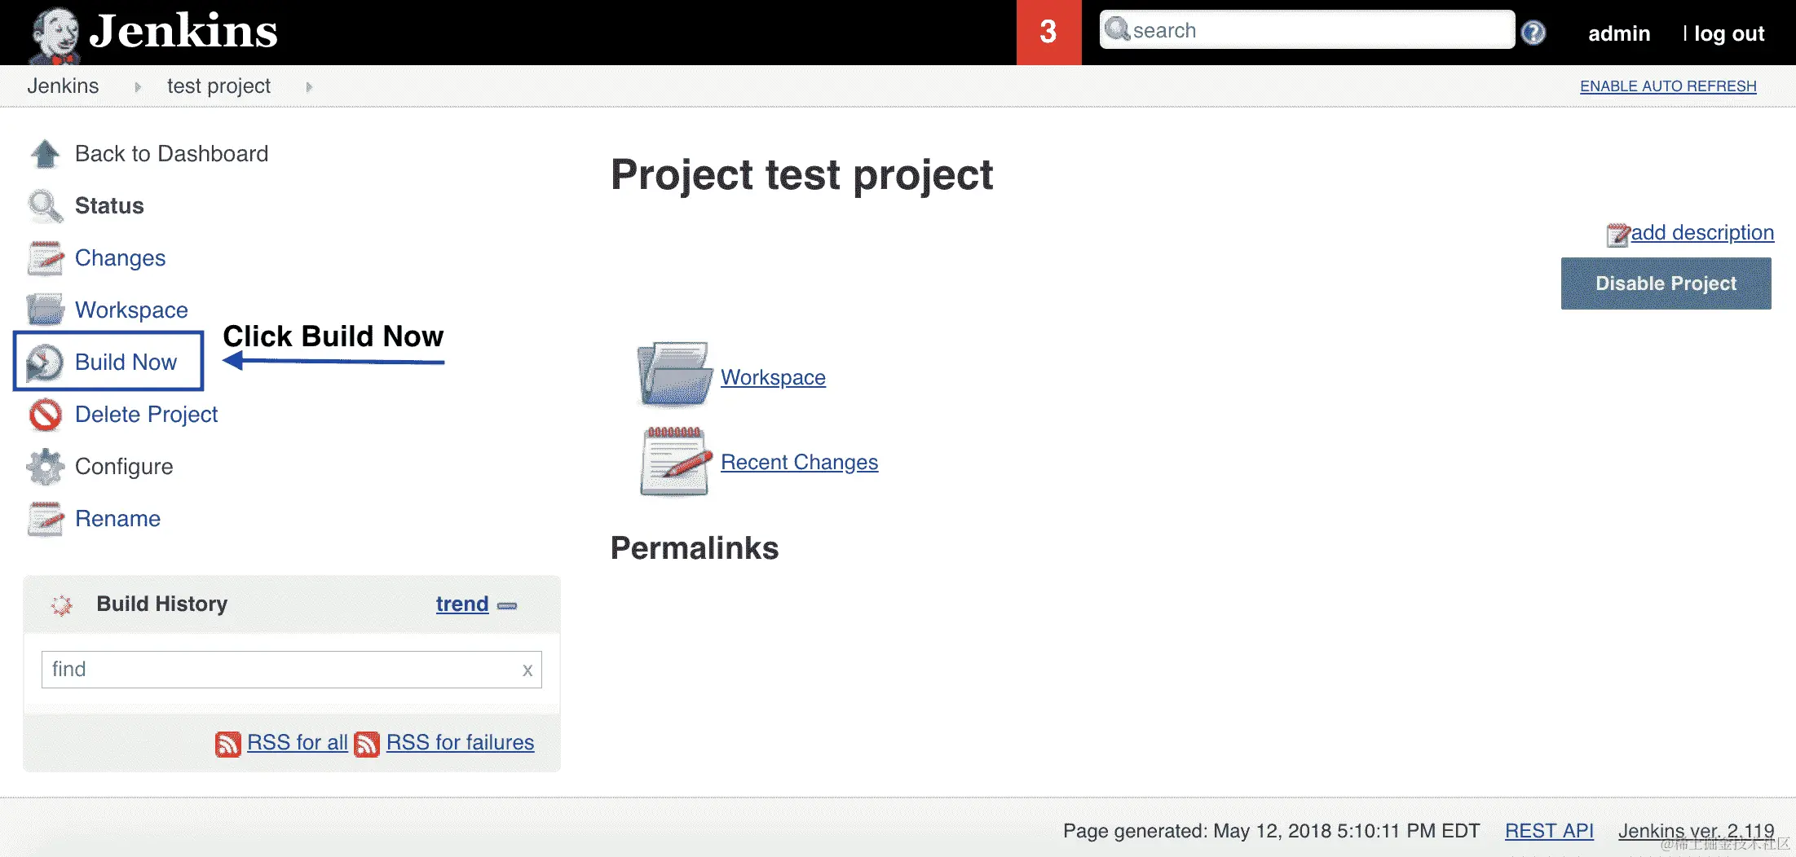Expand the breadcrumb arrow after Jenkins
The width and height of the screenshot is (1796, 857).
pos(138,86)
